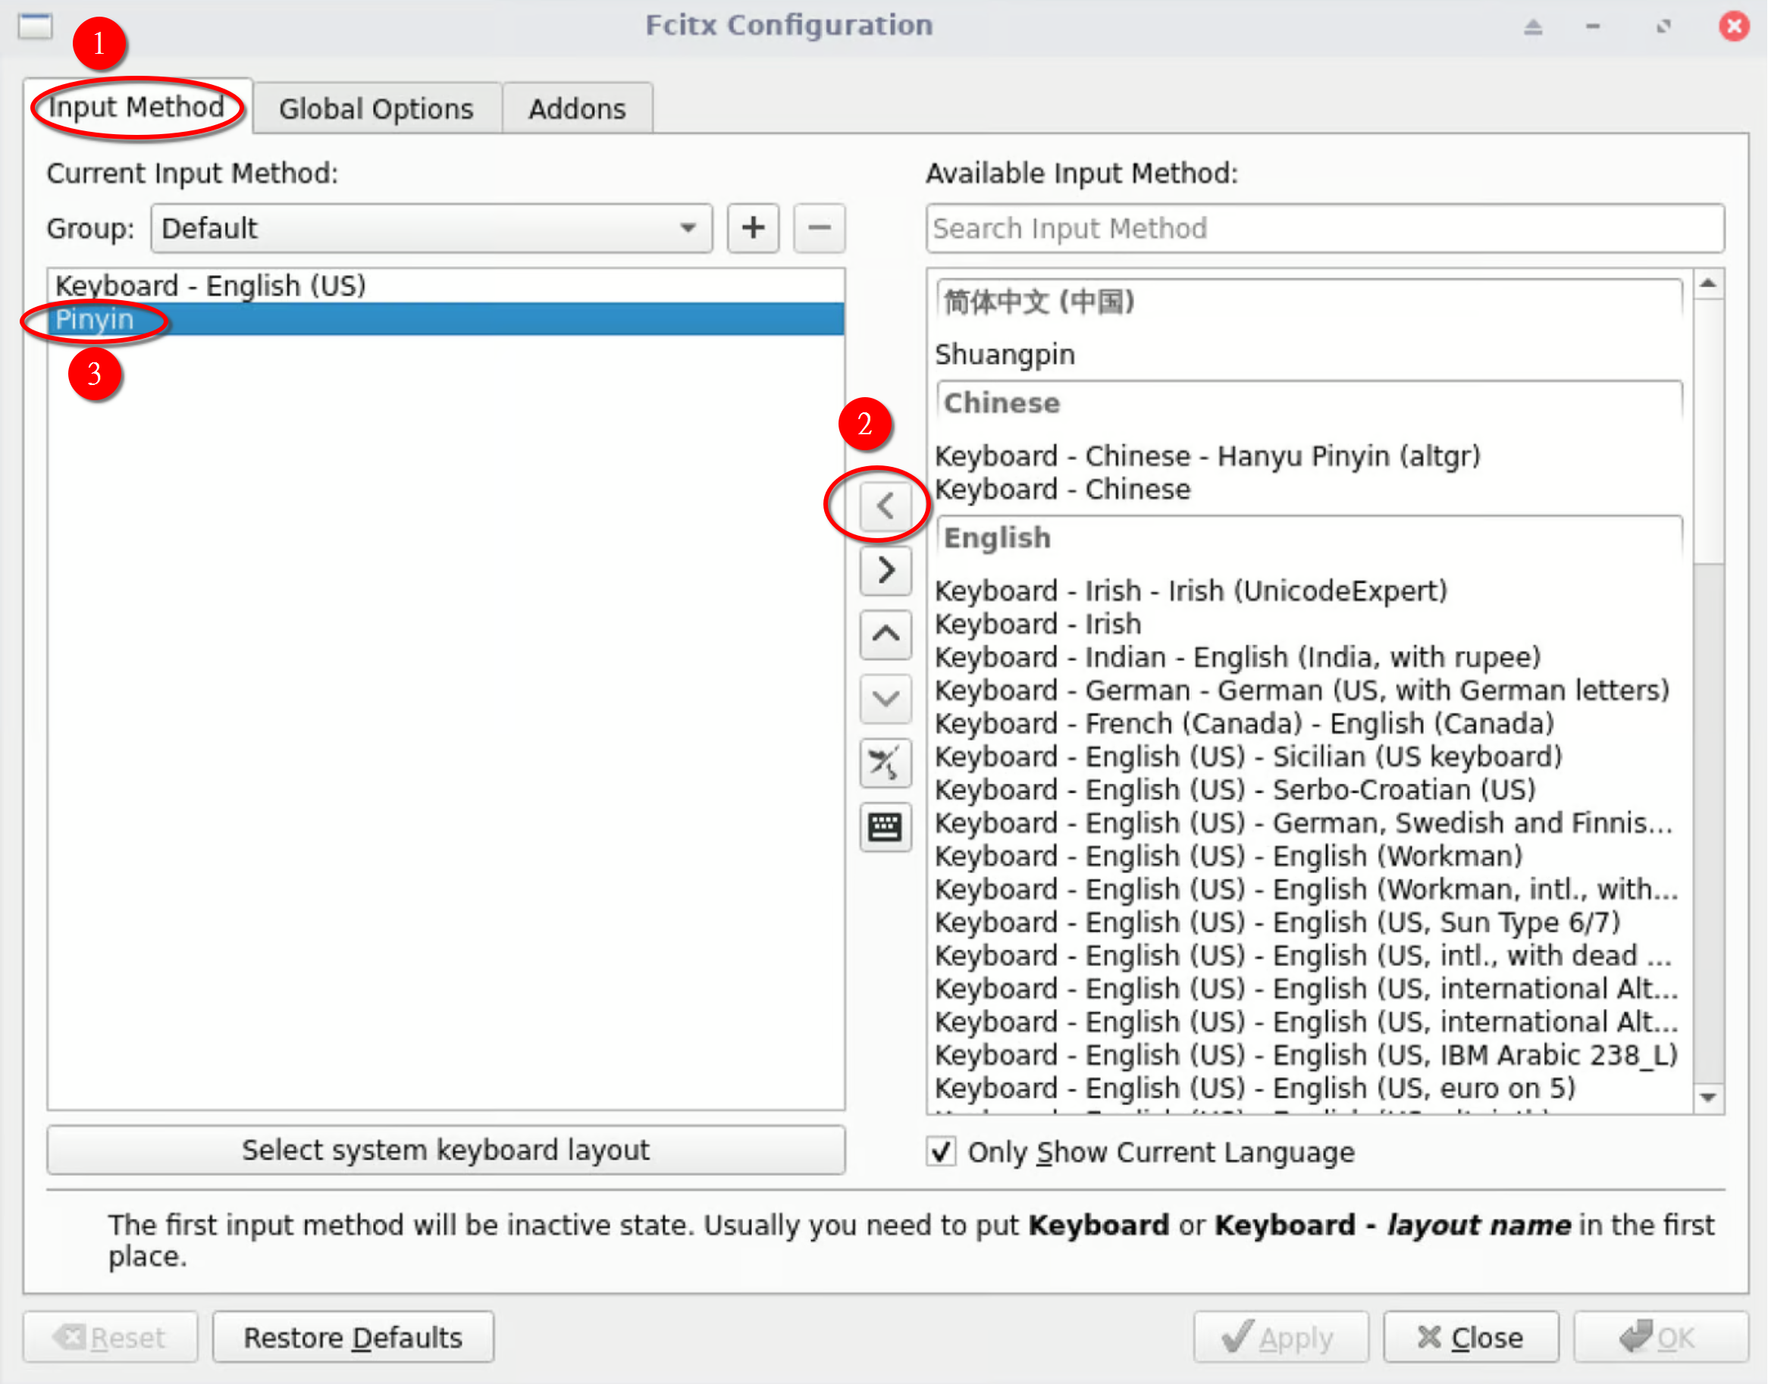The width and height of the screenshot is (1768, 1384).
Task: Move selected input method up
Action: point(886,634)
